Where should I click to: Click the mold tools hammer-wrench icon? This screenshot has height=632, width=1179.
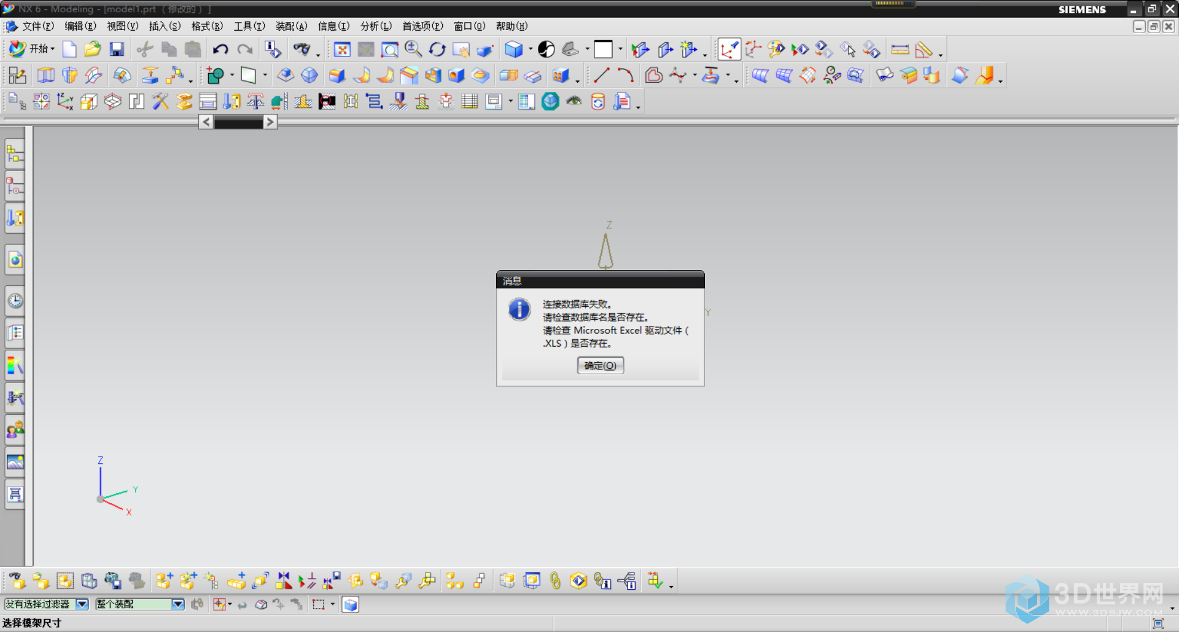pos(160,101)
